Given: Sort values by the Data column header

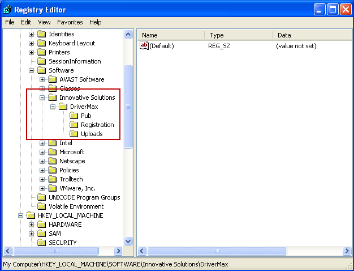Looking at the screenshot, I should 312,35.
